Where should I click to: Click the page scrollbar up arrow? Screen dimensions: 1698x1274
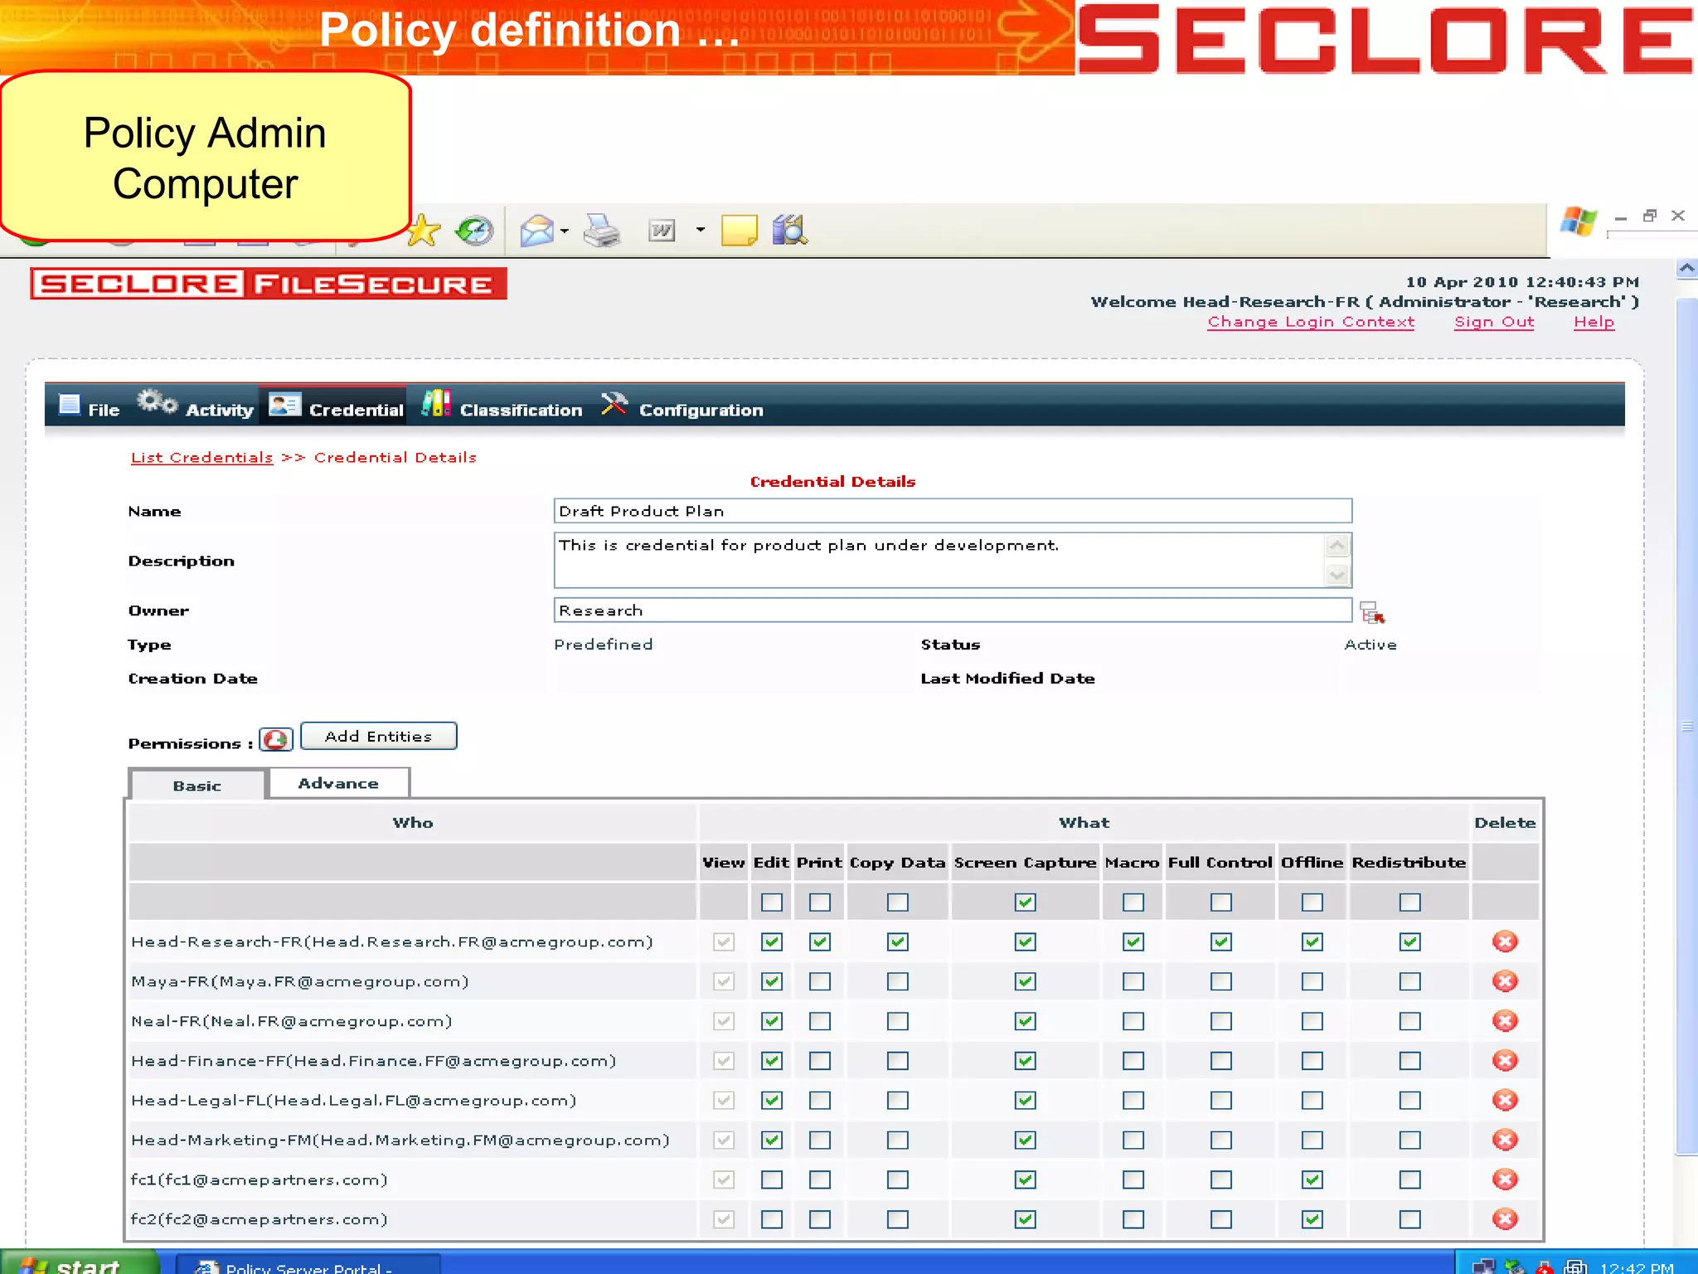(1686, 269)
